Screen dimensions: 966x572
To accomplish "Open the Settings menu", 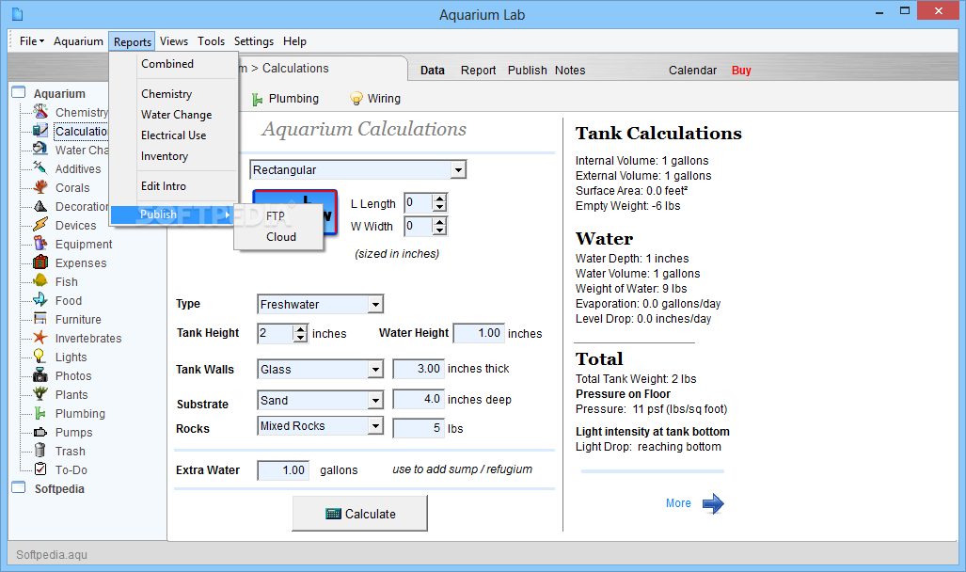I will coord(254,41).
